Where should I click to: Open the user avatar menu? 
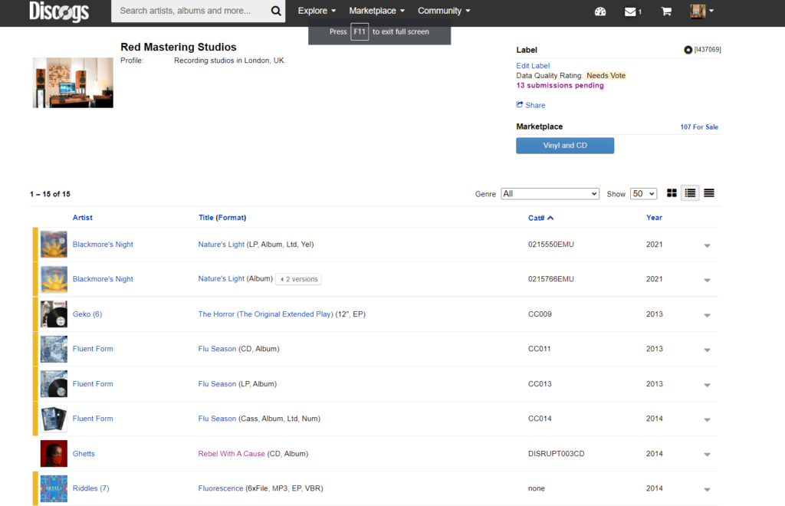click(701, 11)
